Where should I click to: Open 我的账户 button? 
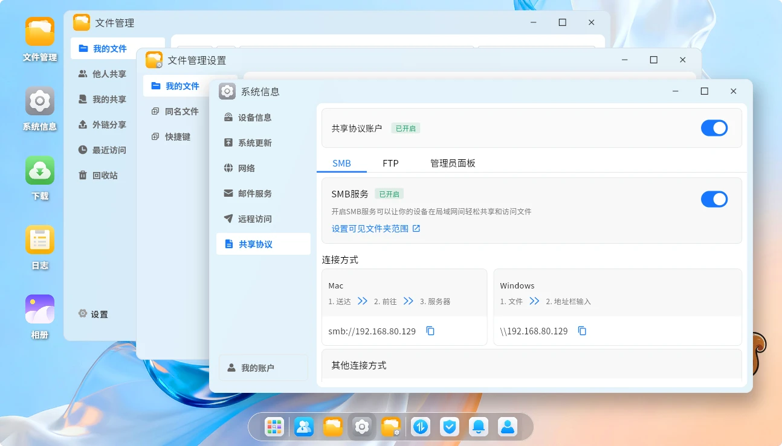[263, 368]
